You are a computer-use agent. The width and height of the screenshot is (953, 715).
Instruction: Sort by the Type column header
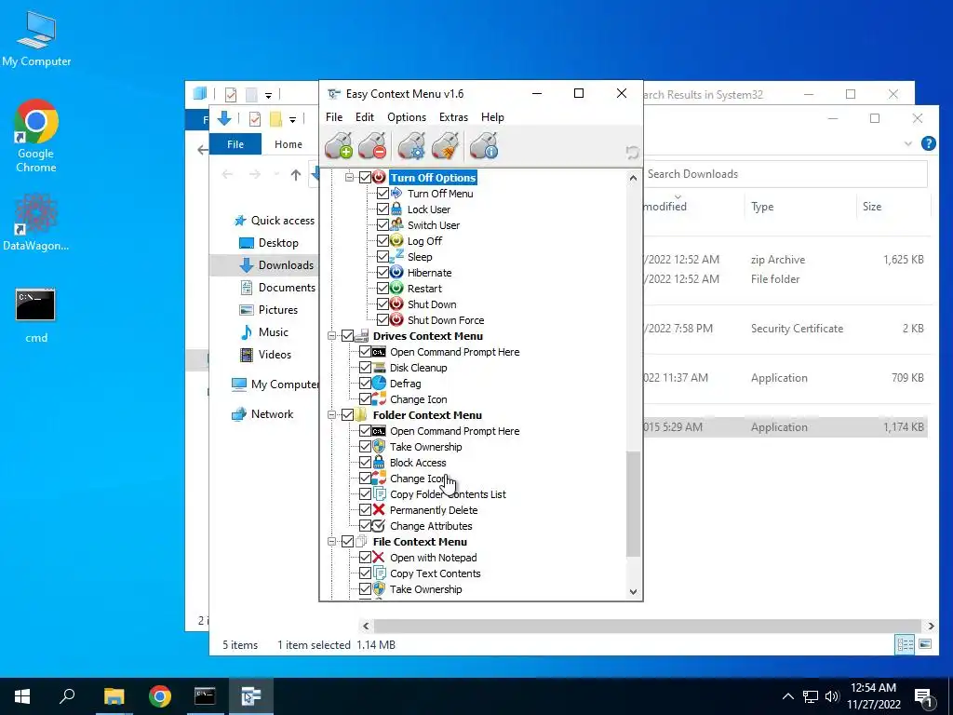coord(762,207)
